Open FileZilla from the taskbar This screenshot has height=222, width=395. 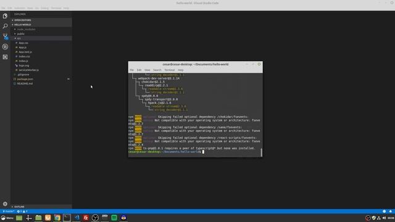(86, 218)
